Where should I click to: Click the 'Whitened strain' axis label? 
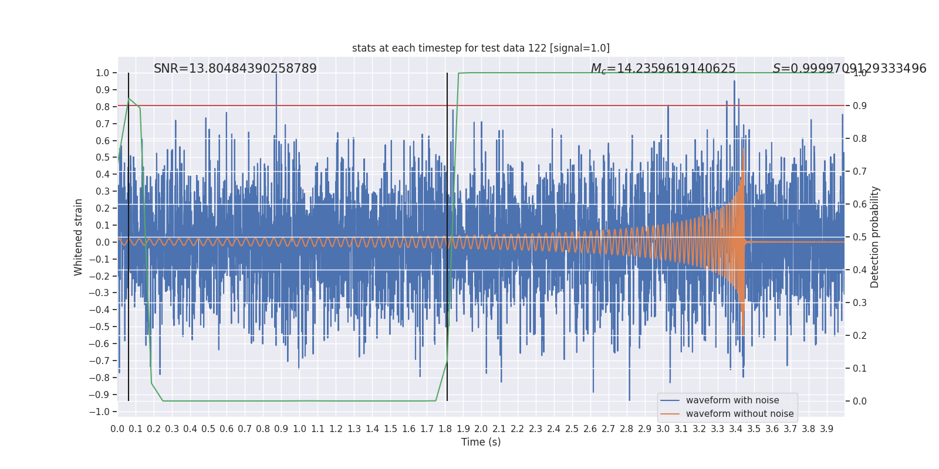pos(79,237)
